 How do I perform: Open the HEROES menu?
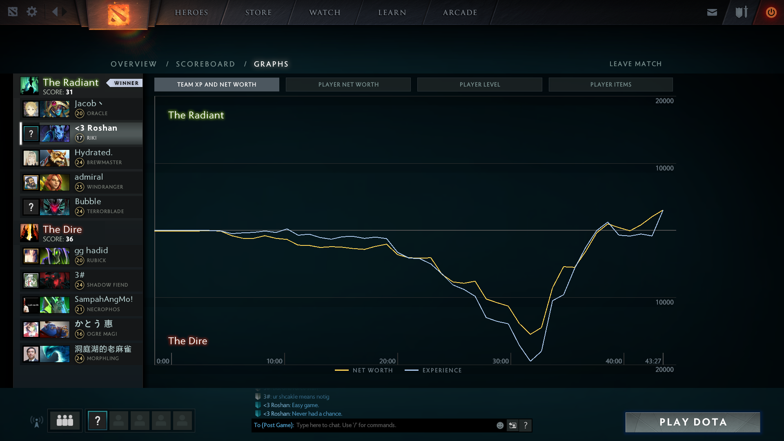192,12
